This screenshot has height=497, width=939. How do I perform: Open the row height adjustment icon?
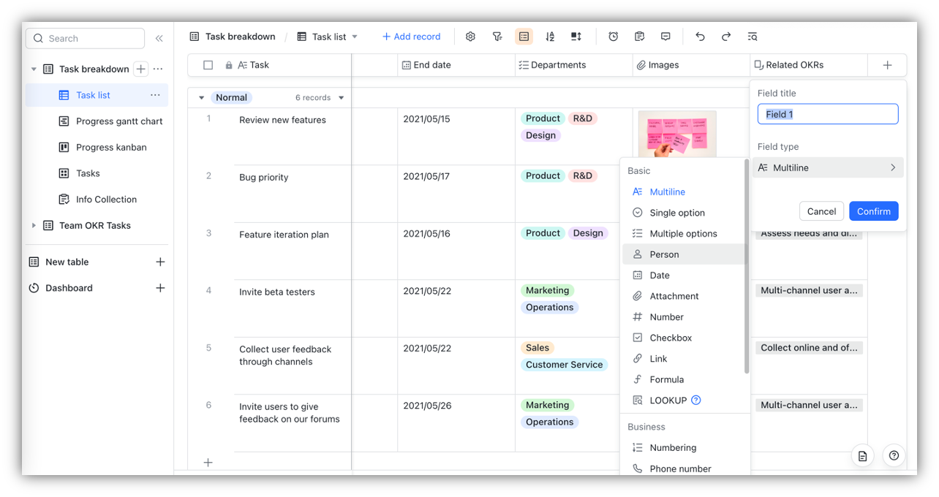point(576,36)
